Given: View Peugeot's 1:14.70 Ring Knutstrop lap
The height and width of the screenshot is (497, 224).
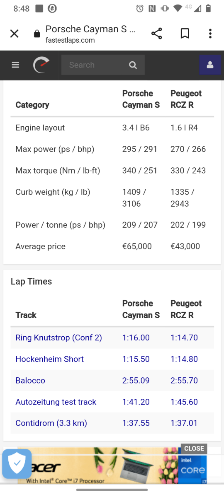Looking at the screenshot, I should coord(184,338).
